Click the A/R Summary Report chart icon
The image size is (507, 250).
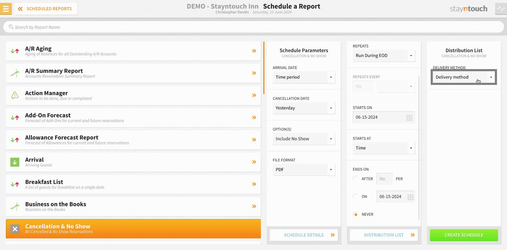15,73
